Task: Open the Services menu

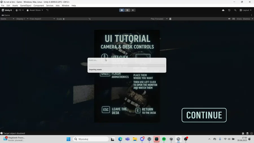Action: [50, 6]
